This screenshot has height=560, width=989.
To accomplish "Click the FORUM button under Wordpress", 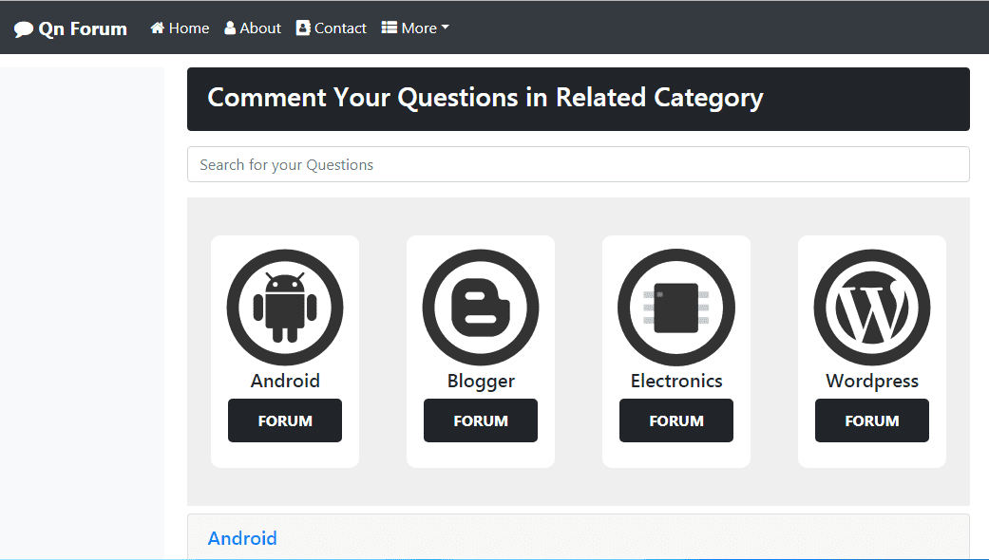I will 871,420.
